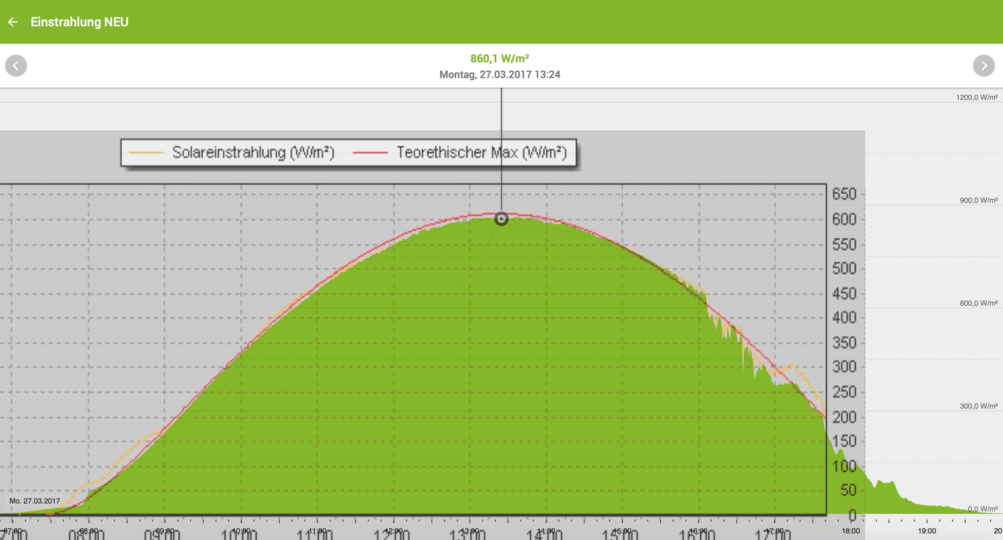Click the 19:00 time axis label
The image size is (1003, 540).
[x=927, y=531]
